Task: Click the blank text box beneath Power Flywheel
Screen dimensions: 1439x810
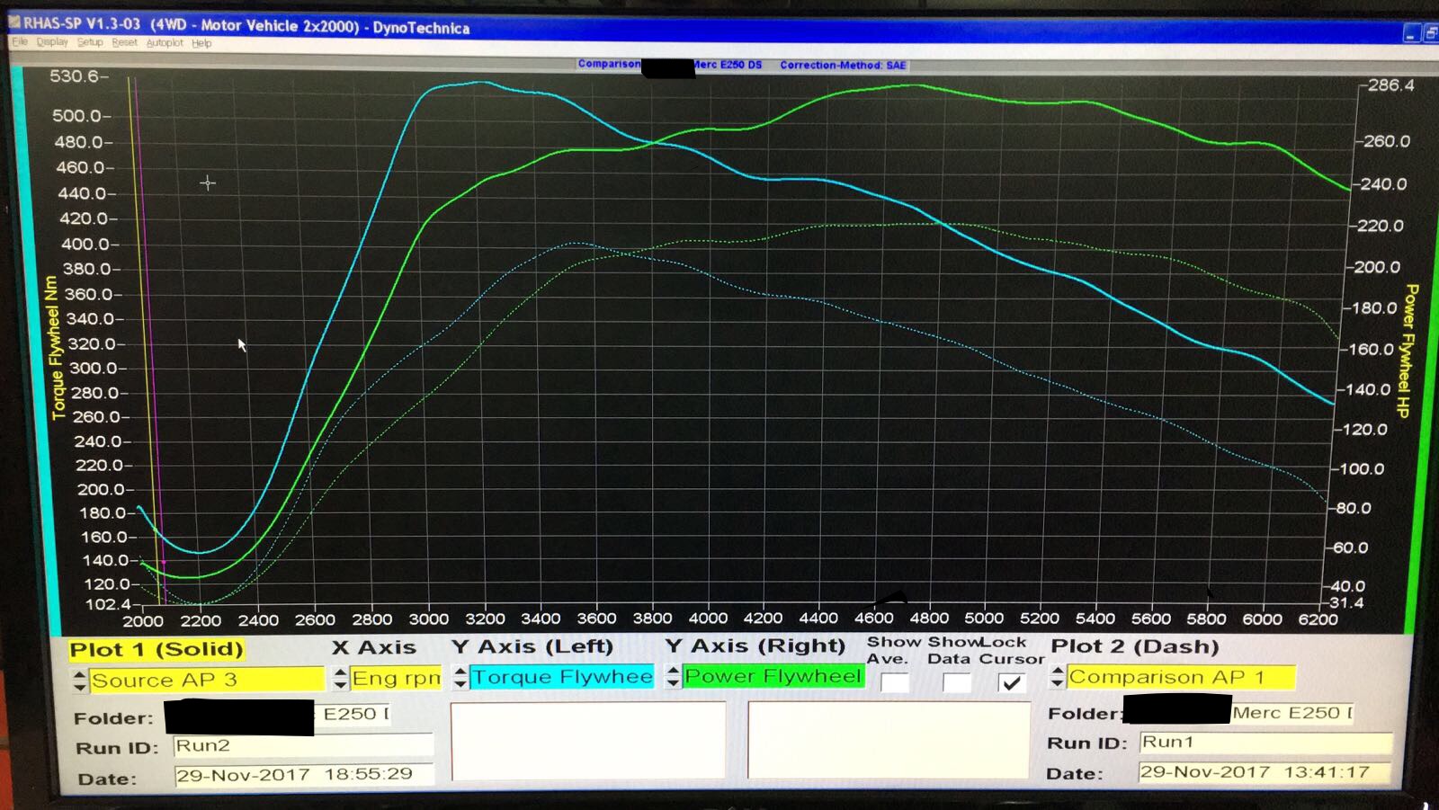Action: coord(889,739)
